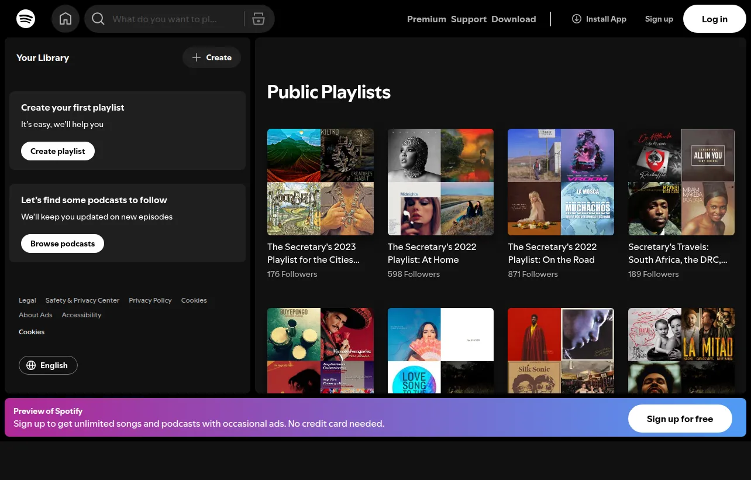Open the Legal footer link

click(x=27, y=300)
